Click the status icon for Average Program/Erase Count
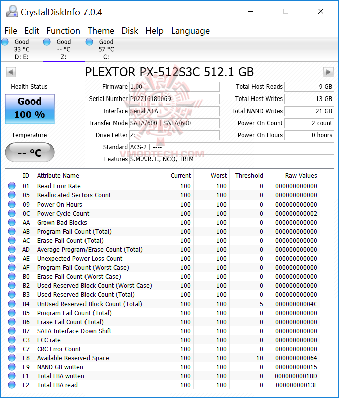Image resolution: width=339 pixels, height=398 pixels. point(12,250)
